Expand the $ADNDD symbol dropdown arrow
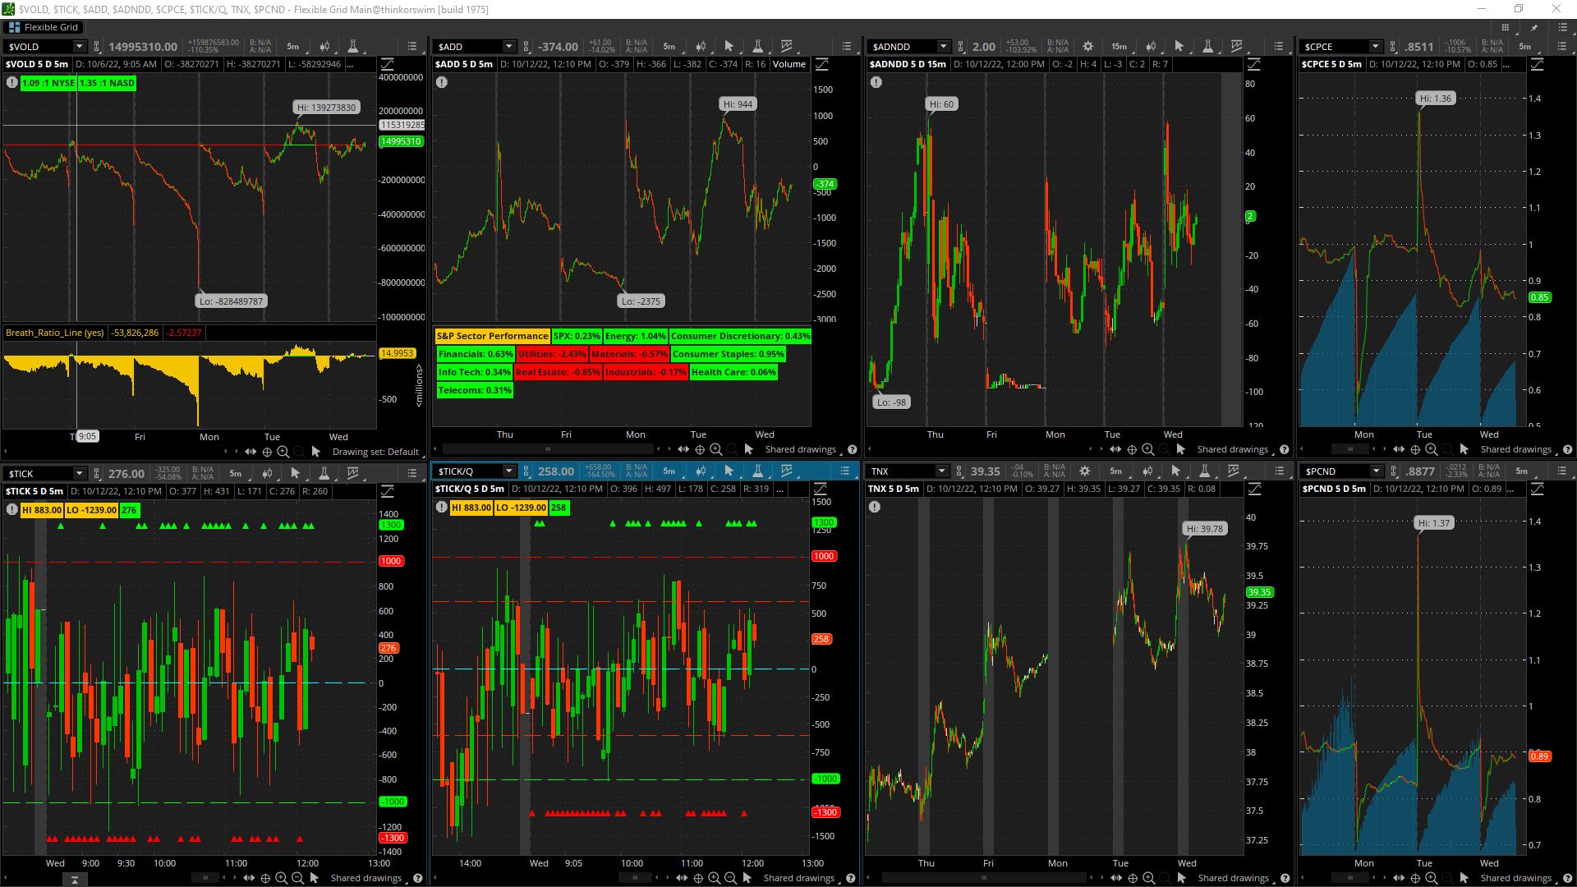The height and width of the screenshot is (887, 1577). click(x=943, y=47)
